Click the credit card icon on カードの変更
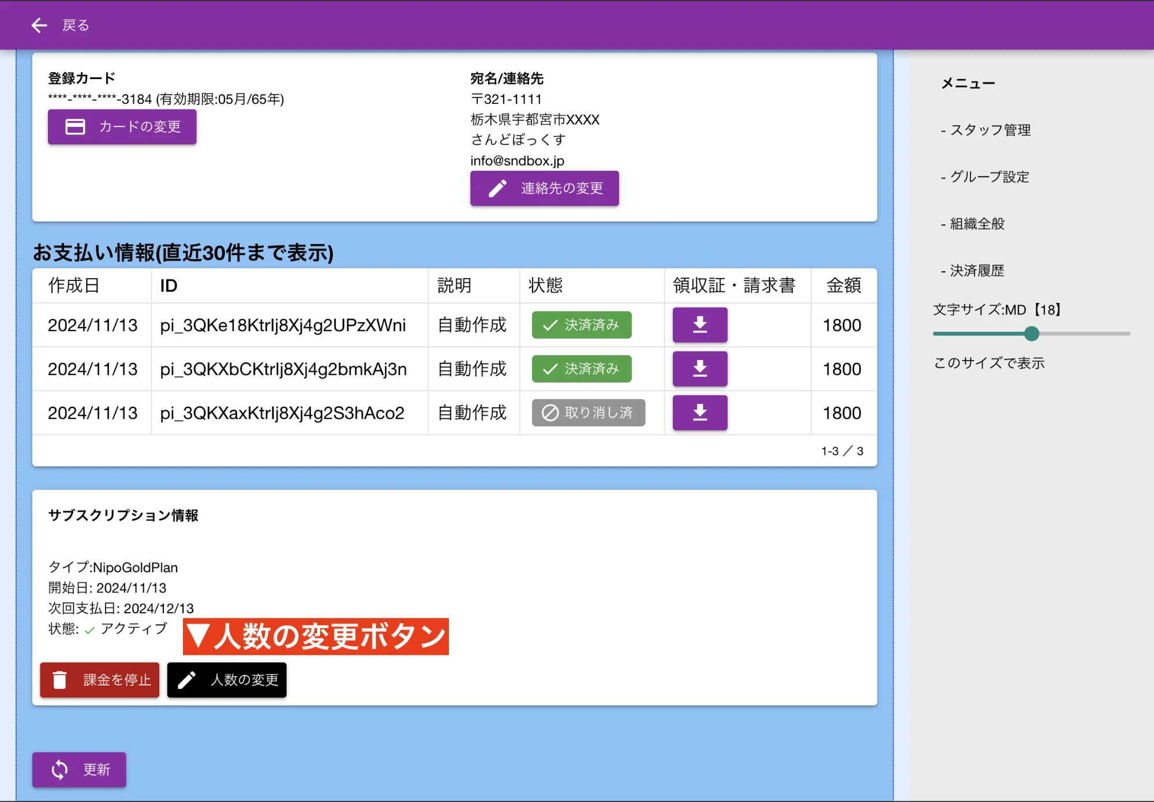Viewport: 1154px width, 802px height. pyautogui.click(x=76, y=126)
